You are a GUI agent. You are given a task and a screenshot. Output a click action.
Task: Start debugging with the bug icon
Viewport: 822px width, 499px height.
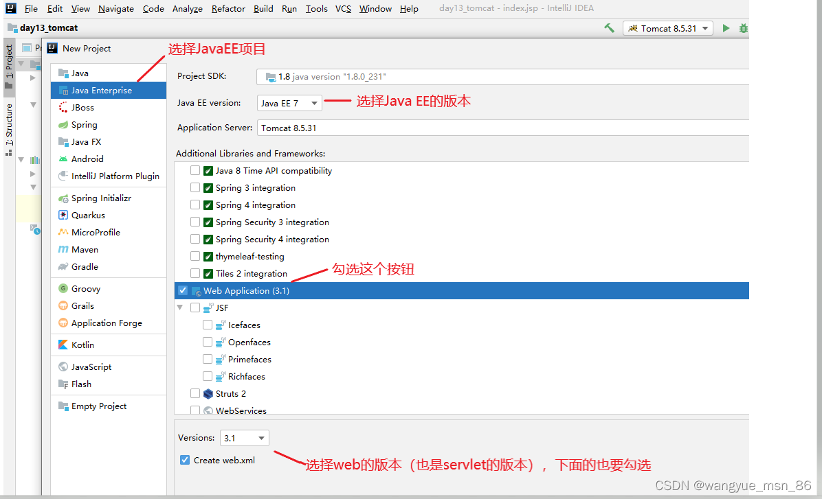(744, 28)
